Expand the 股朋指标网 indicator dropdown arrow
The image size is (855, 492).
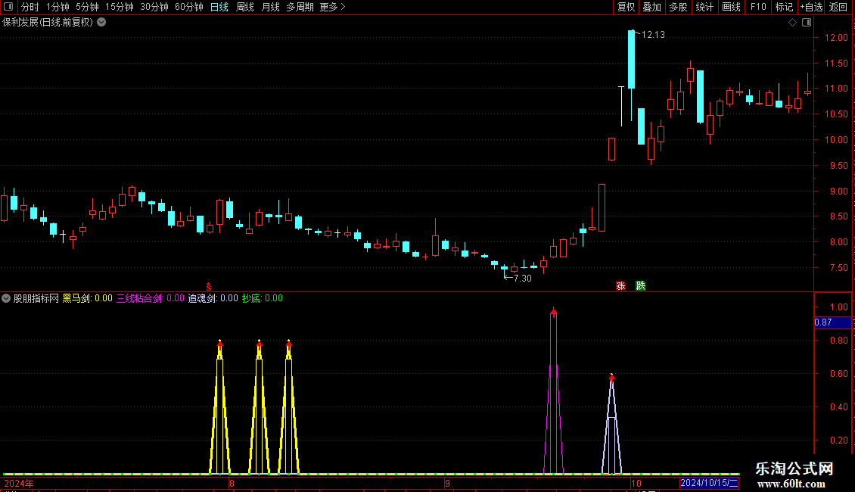[6, 298]
